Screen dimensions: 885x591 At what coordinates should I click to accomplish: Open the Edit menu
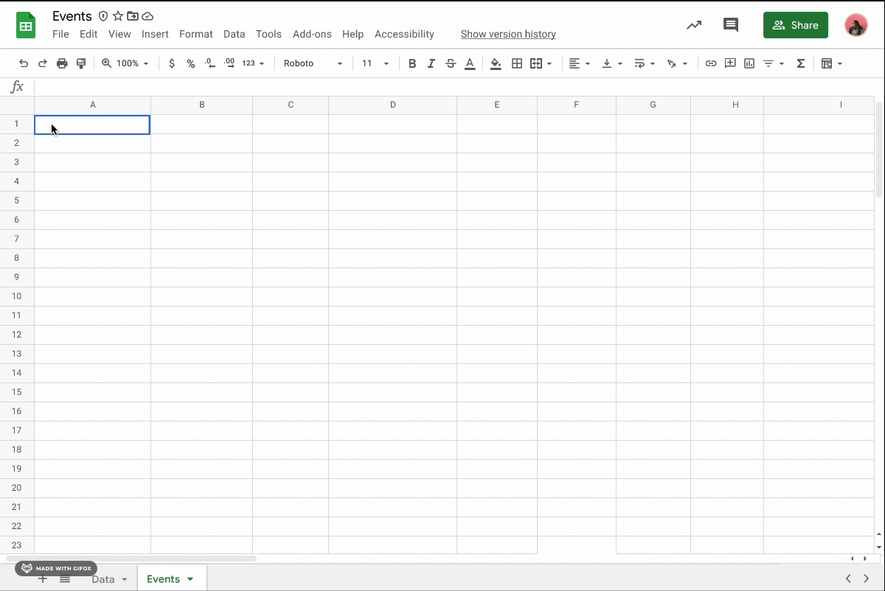coord(88,34)
